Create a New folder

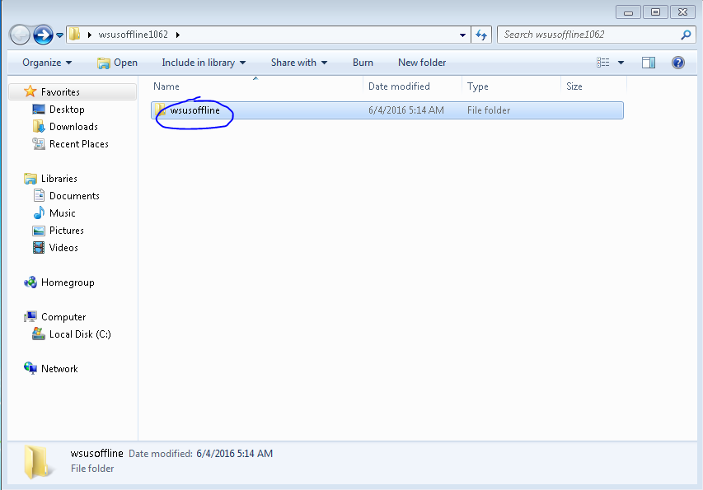click(422, 63)
